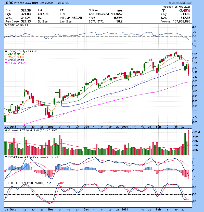Click the MA(100) 304.67 legend entry
This screenshot has height=212, width=204.
(x=15, y=63)
